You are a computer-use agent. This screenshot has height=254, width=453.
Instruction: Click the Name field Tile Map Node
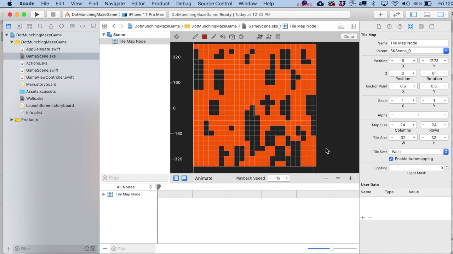(x=419, y=43)
